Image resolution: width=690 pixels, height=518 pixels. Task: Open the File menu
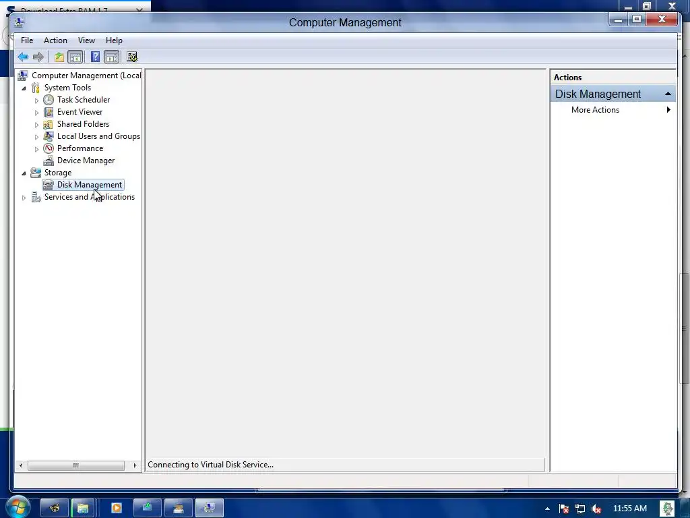[27, 40]
